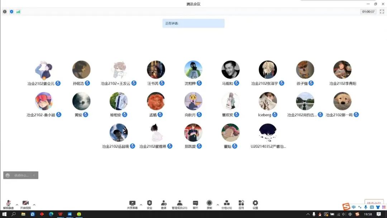Click name label 冶金2102姜会元

41,84
